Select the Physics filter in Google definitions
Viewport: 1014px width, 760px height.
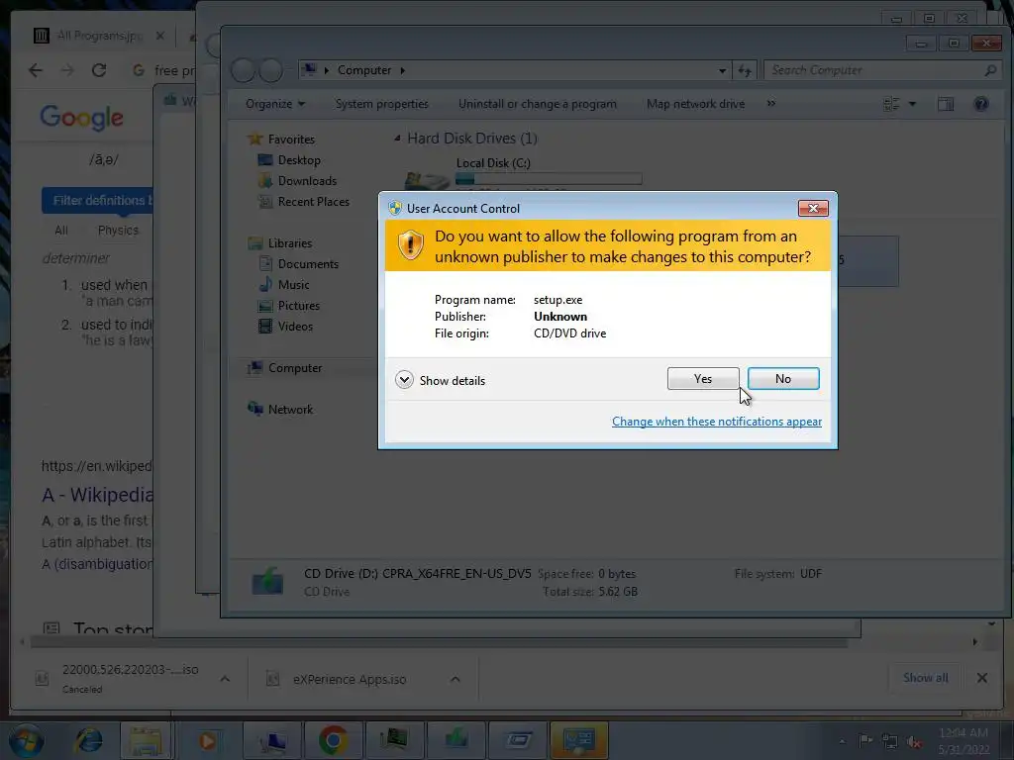tap(118, 230)
